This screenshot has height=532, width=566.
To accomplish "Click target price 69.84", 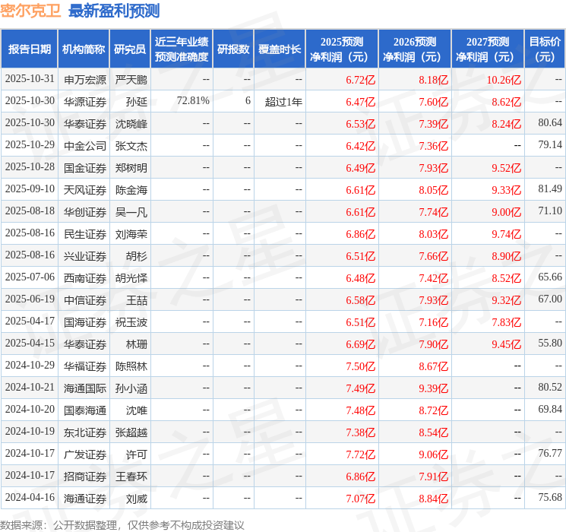I will point(550,409).
